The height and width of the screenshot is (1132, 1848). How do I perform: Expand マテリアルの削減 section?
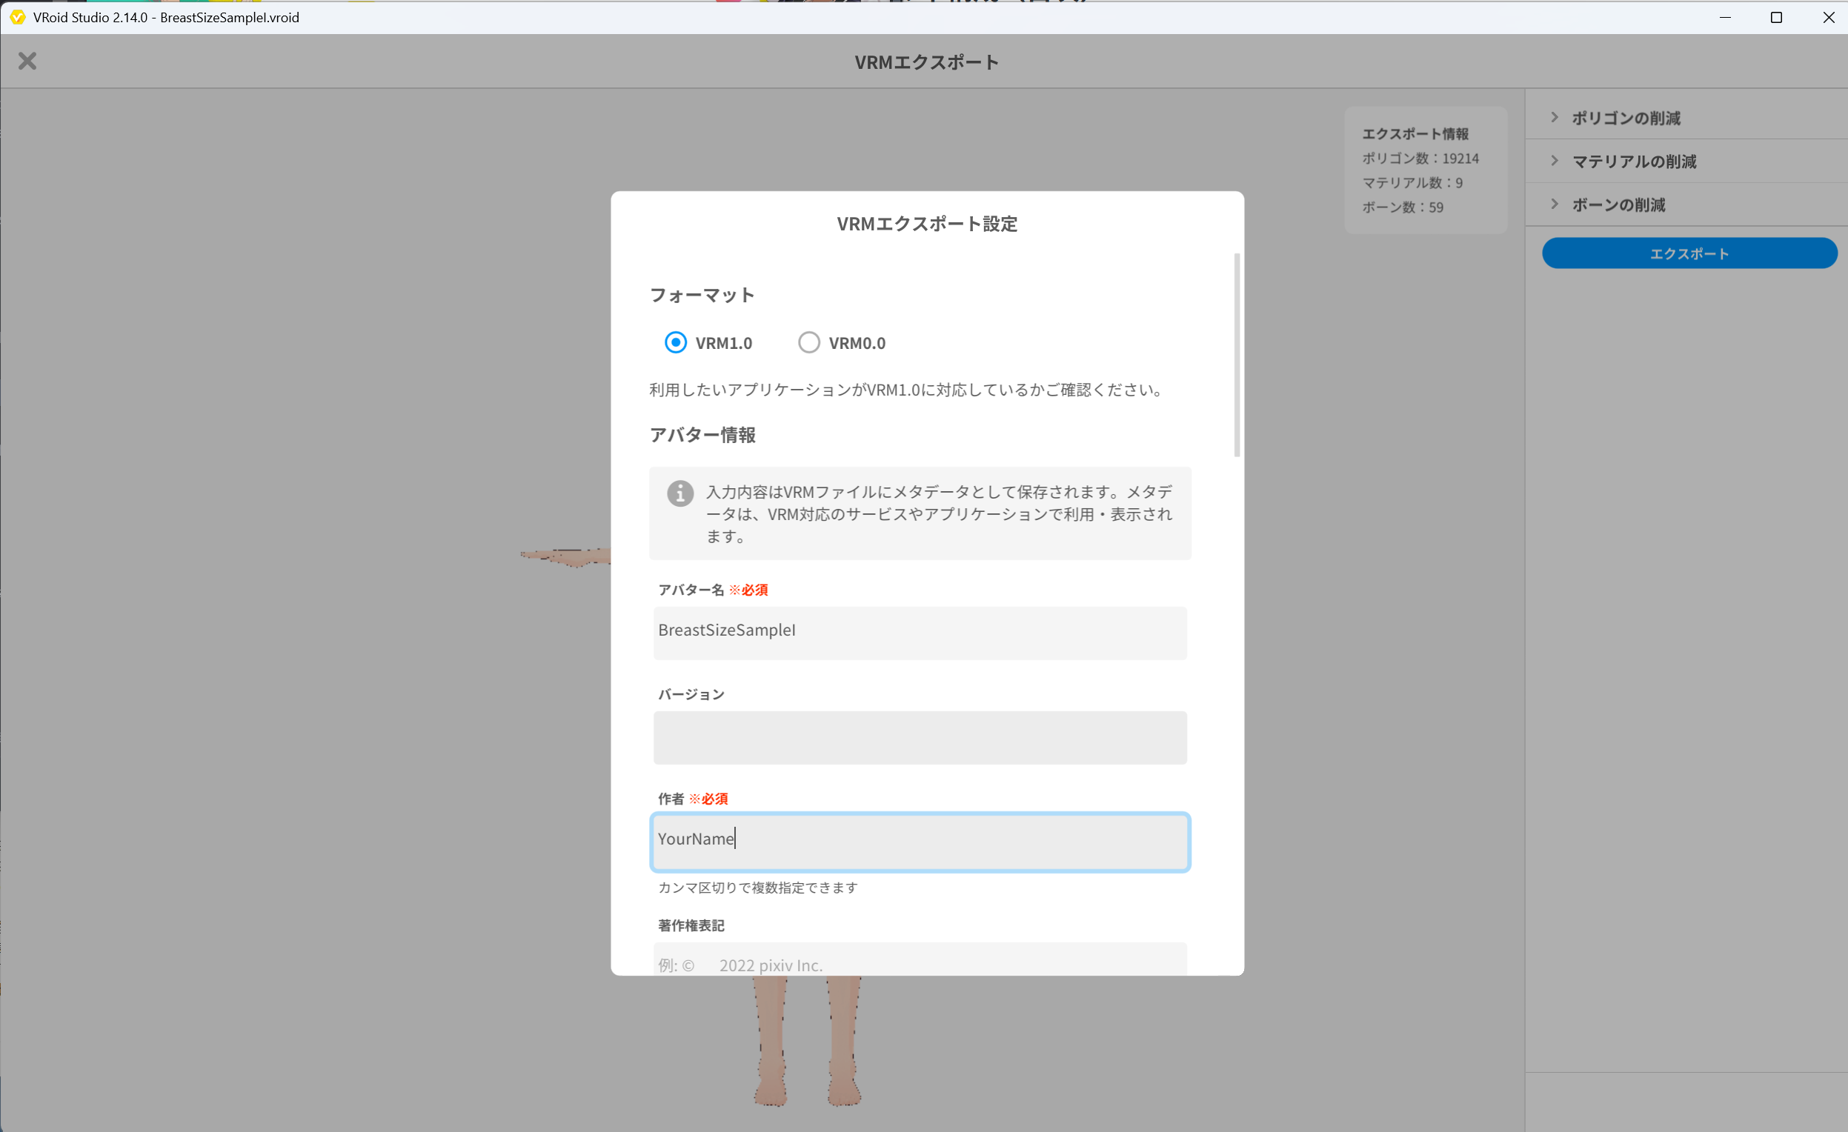(x=1686, y=162)
